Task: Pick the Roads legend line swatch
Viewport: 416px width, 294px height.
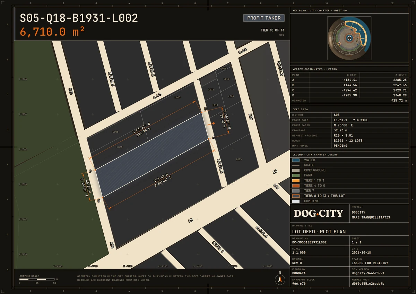Action: pos(296,165)
